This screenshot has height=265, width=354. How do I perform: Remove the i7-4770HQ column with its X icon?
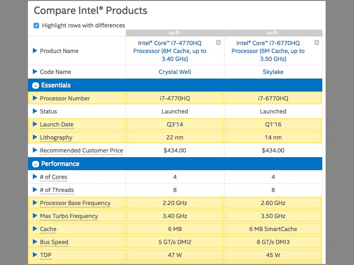point(218,43)
